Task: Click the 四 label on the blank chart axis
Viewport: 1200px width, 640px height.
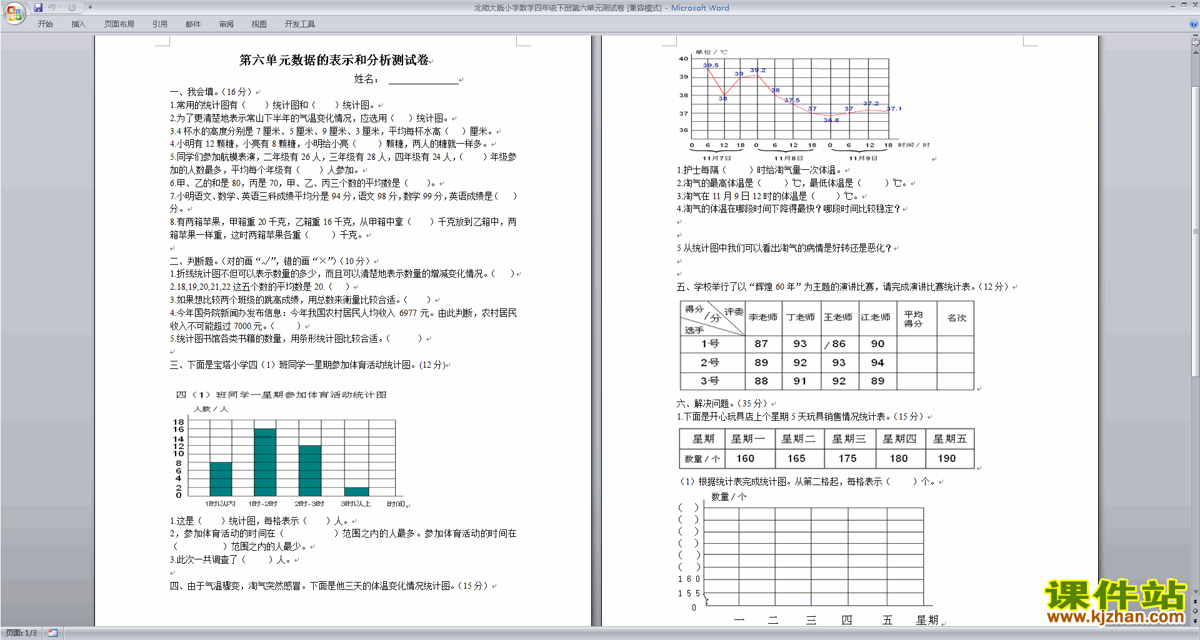Action: click(846, 620)
